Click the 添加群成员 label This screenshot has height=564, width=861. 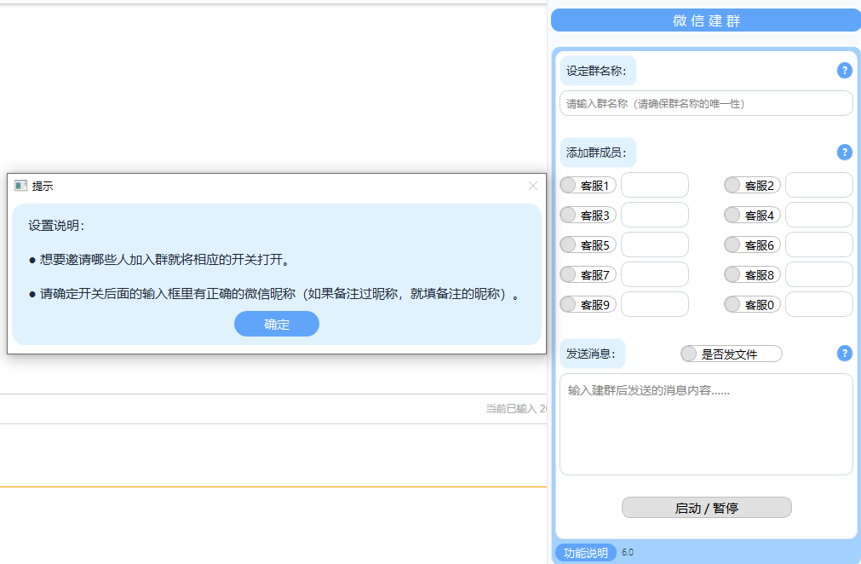598,153
